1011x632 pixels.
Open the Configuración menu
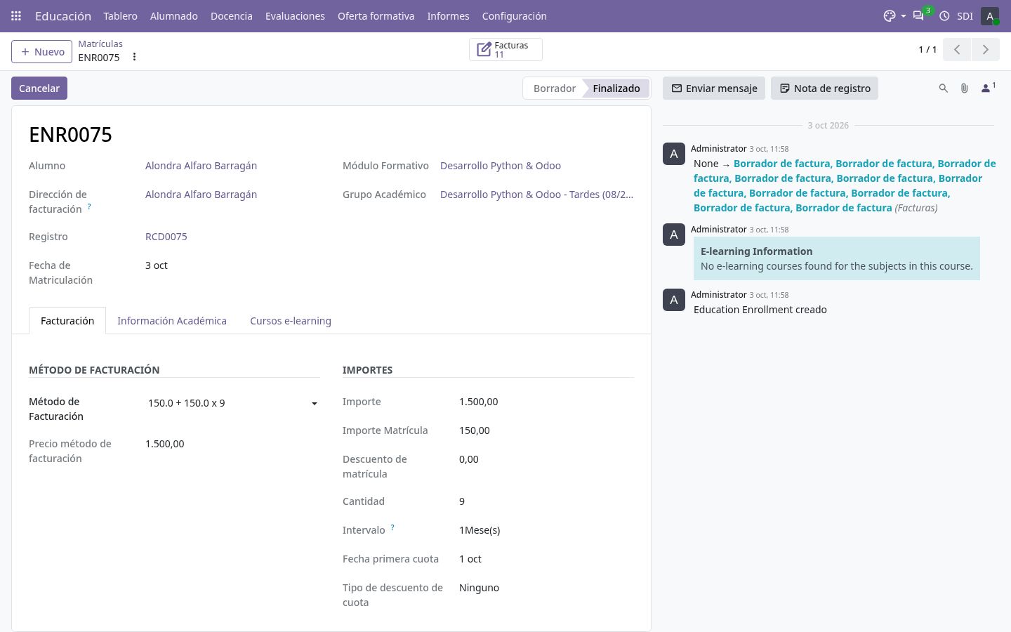(515, 16)
